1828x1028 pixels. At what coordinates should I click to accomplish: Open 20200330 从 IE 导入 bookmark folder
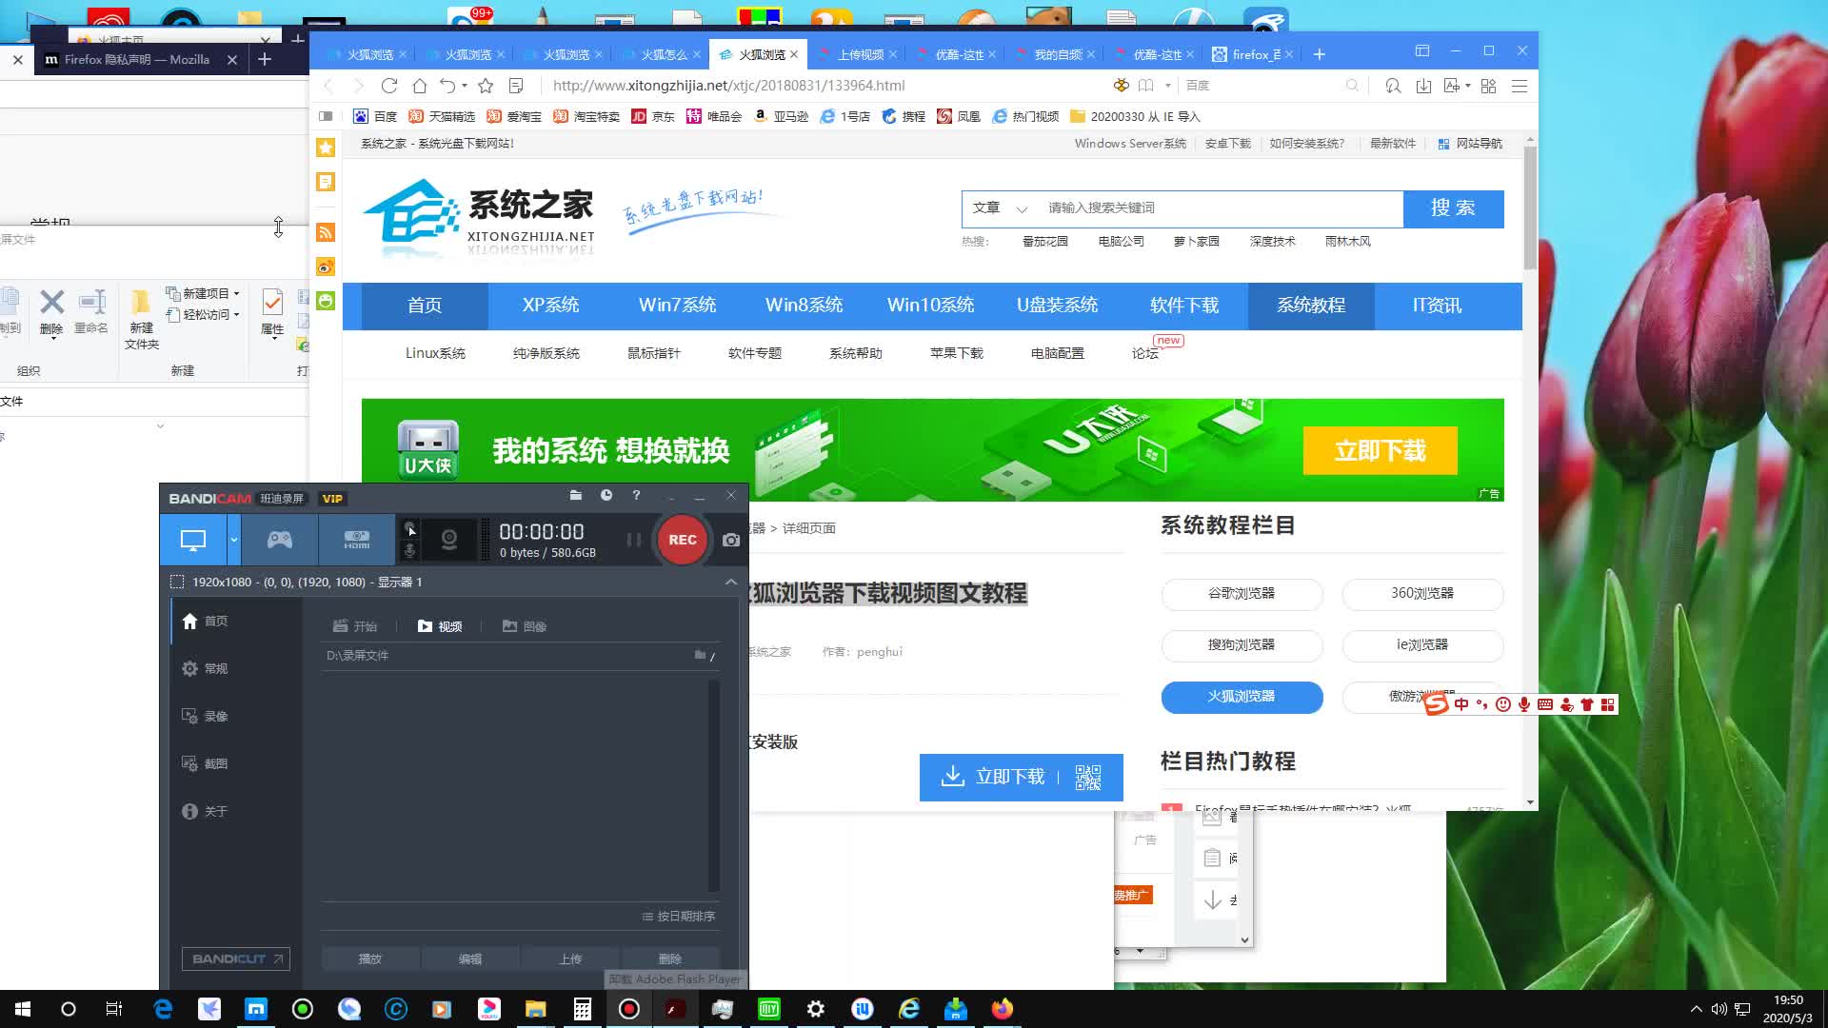pos(1135,116)
